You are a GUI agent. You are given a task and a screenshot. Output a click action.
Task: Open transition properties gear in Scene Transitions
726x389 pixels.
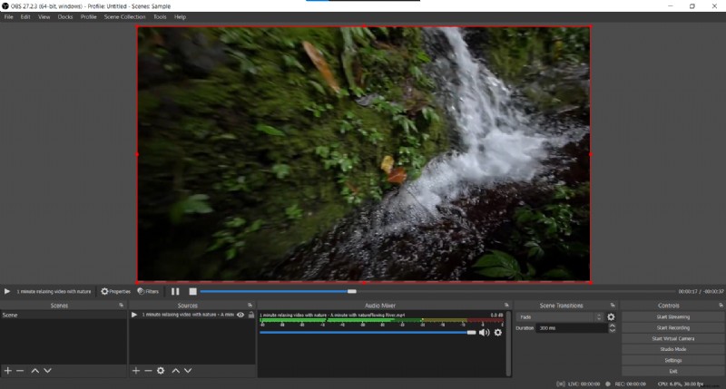[611, 317]
